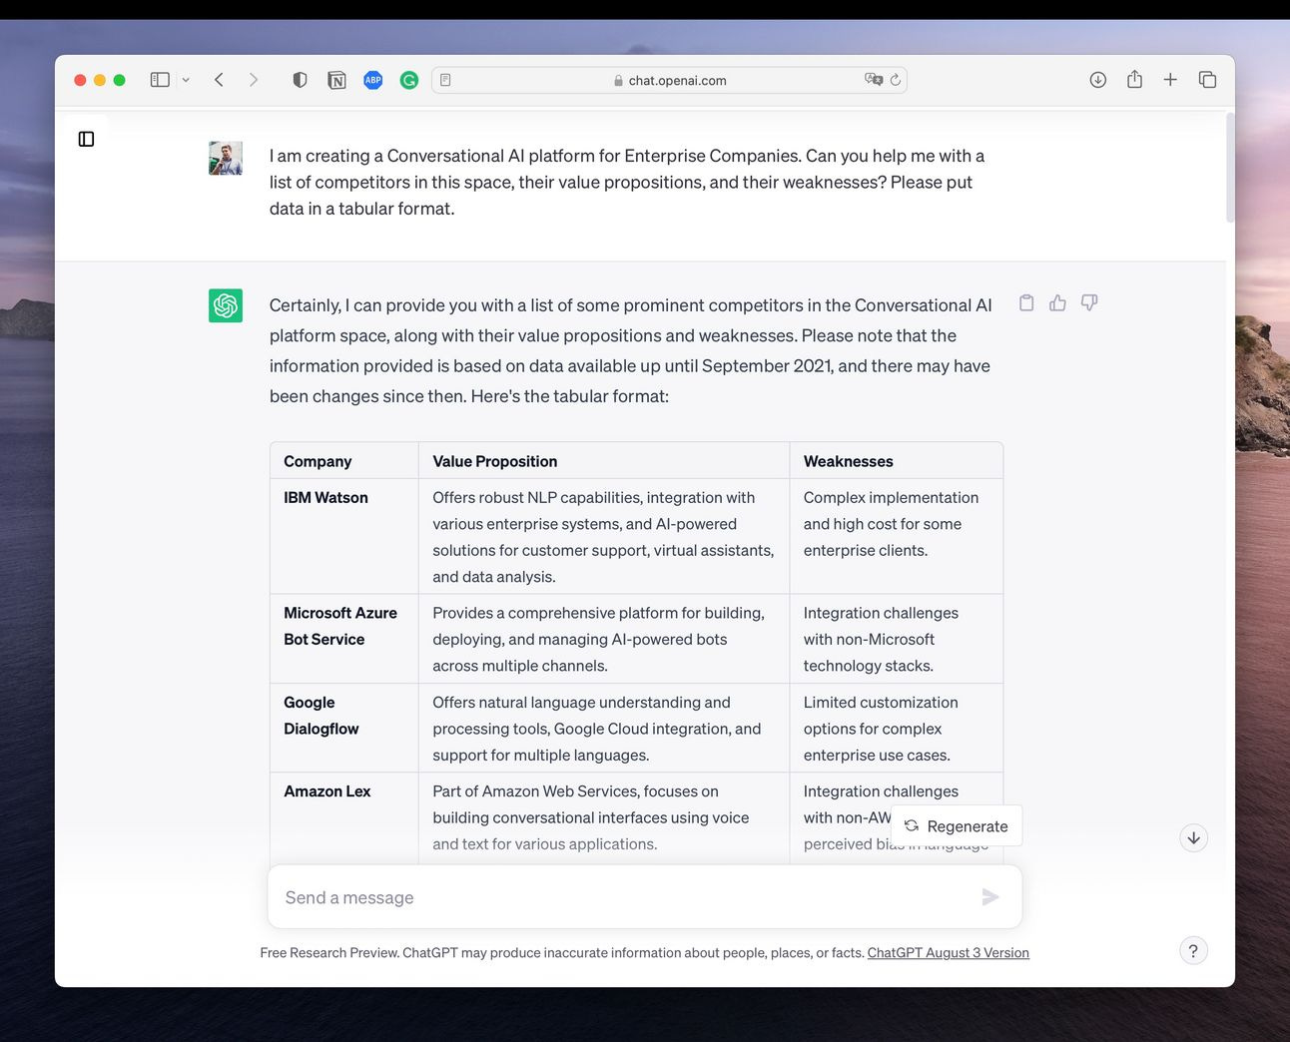Screen dimensions: 1290x1042
Task: Click 'Limited customization options' weakness cell
Action: pos(896,729)
